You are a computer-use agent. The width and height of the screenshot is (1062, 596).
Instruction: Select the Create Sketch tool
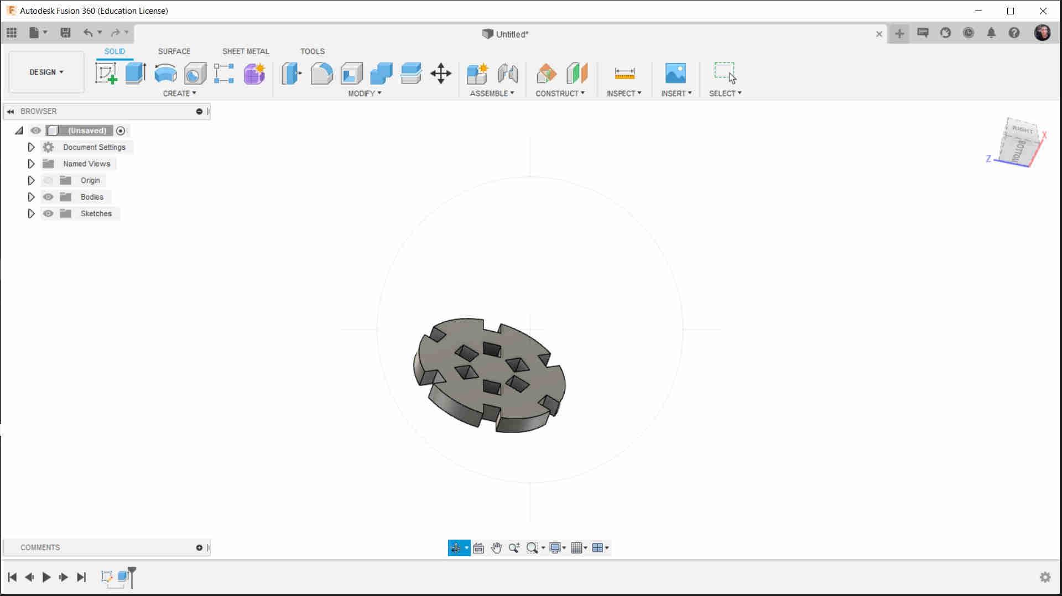106,73
